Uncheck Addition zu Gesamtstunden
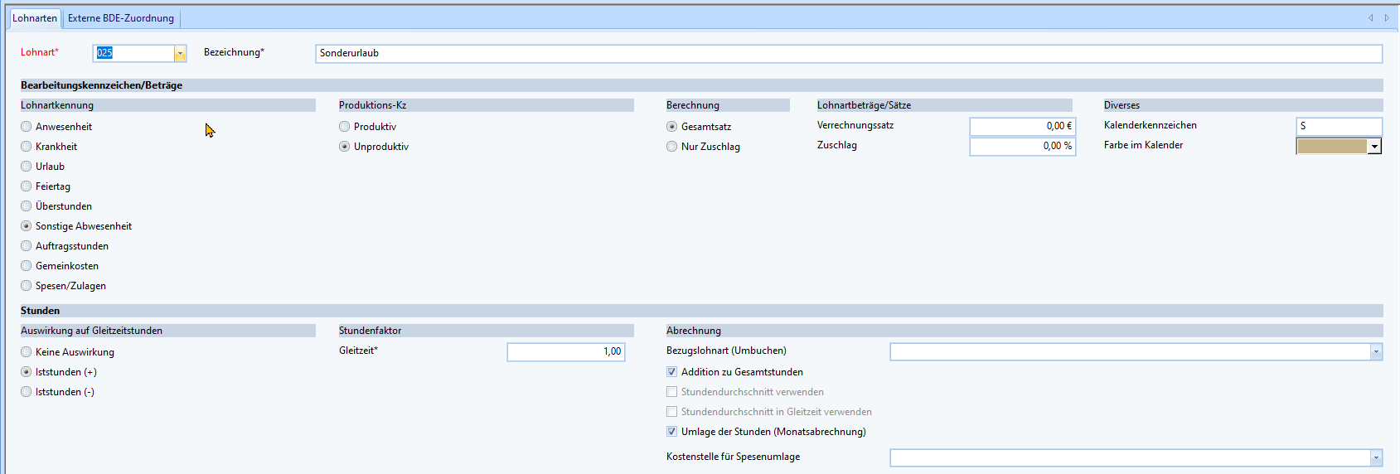This screenshot has width=1400, height=474. pos(672,372)
